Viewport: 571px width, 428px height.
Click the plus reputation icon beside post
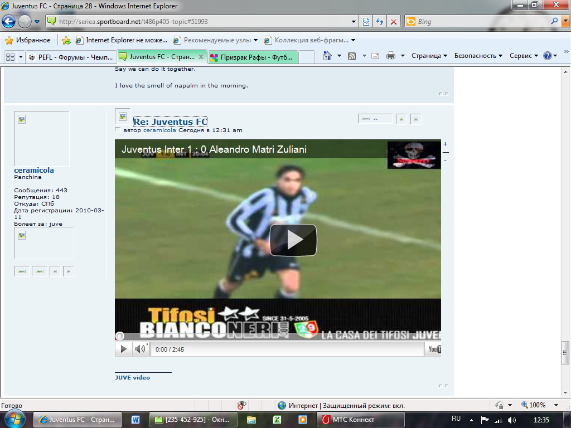(x=445, y=144)
